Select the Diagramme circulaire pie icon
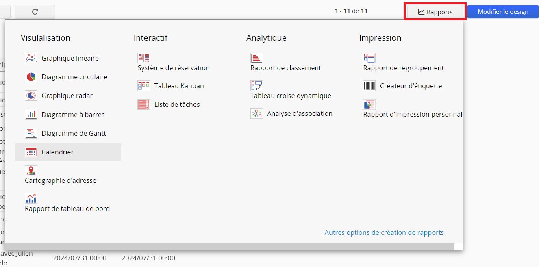The width and height of the screenshot is (539, 267). [x=31, y=77]
